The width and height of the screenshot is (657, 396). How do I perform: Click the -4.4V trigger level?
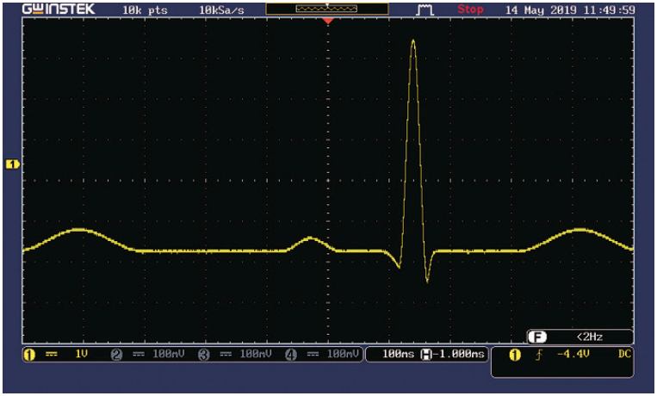pos(573,354)
